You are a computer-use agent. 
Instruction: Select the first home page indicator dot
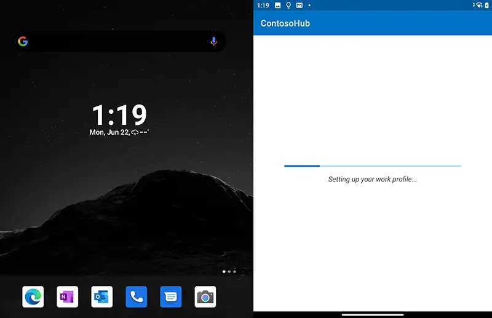[224, 271]
